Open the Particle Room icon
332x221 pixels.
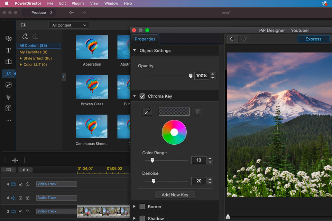coord(8,97)
